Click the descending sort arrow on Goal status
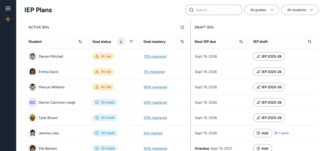This screenshot has height=151, width=326. pyautogui.click(x=121, y=42)
